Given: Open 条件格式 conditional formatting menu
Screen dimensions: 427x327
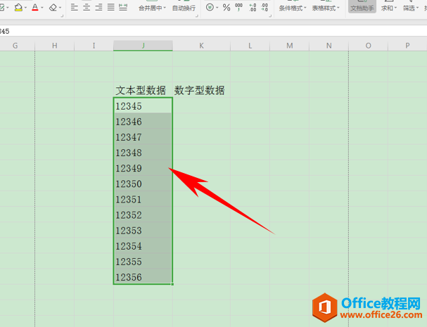Looking at the screenshot, I should tap(292, 8).
